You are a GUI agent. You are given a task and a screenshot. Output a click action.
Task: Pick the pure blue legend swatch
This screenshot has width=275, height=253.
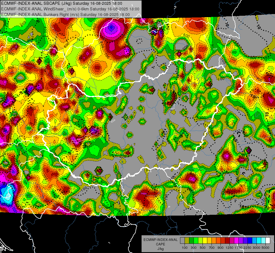tap(250, 240)
